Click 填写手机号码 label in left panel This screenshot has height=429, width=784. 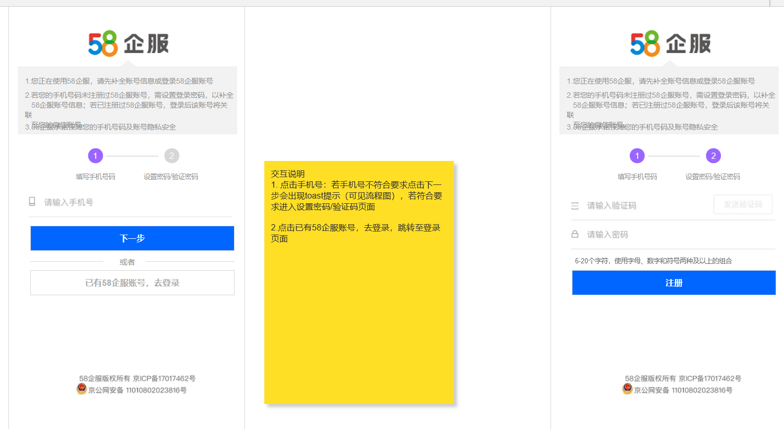click(x=96, y=177)
